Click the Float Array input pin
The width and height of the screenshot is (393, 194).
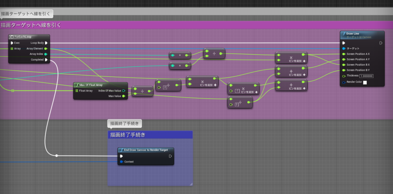click(x=77, y=91)
